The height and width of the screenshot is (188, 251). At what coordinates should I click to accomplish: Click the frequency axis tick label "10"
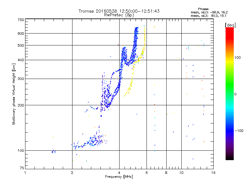(x=181, y=173)
